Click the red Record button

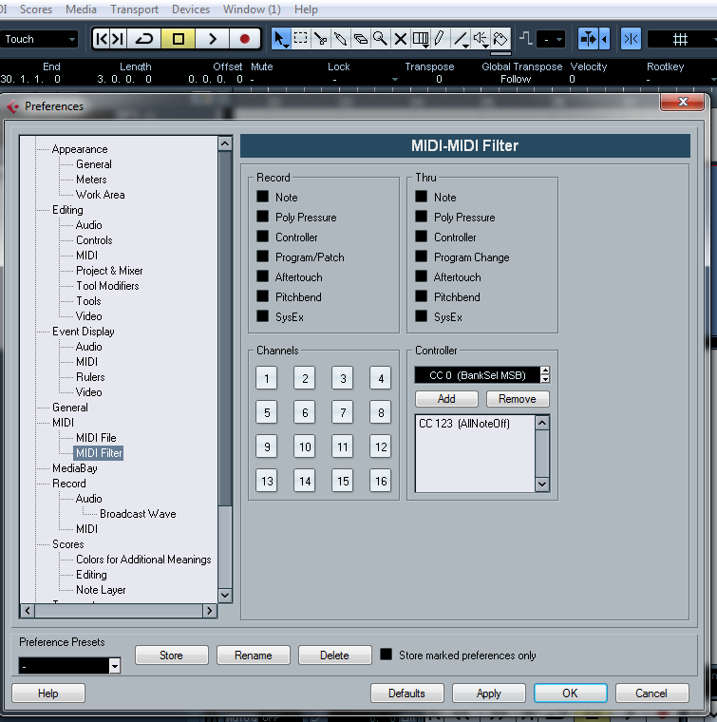(245, 39)
